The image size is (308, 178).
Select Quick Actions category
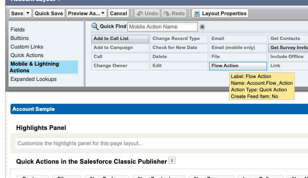(27, 55)
